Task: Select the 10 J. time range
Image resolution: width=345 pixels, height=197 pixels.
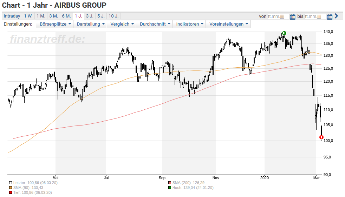Action: (x=113, y=16)
